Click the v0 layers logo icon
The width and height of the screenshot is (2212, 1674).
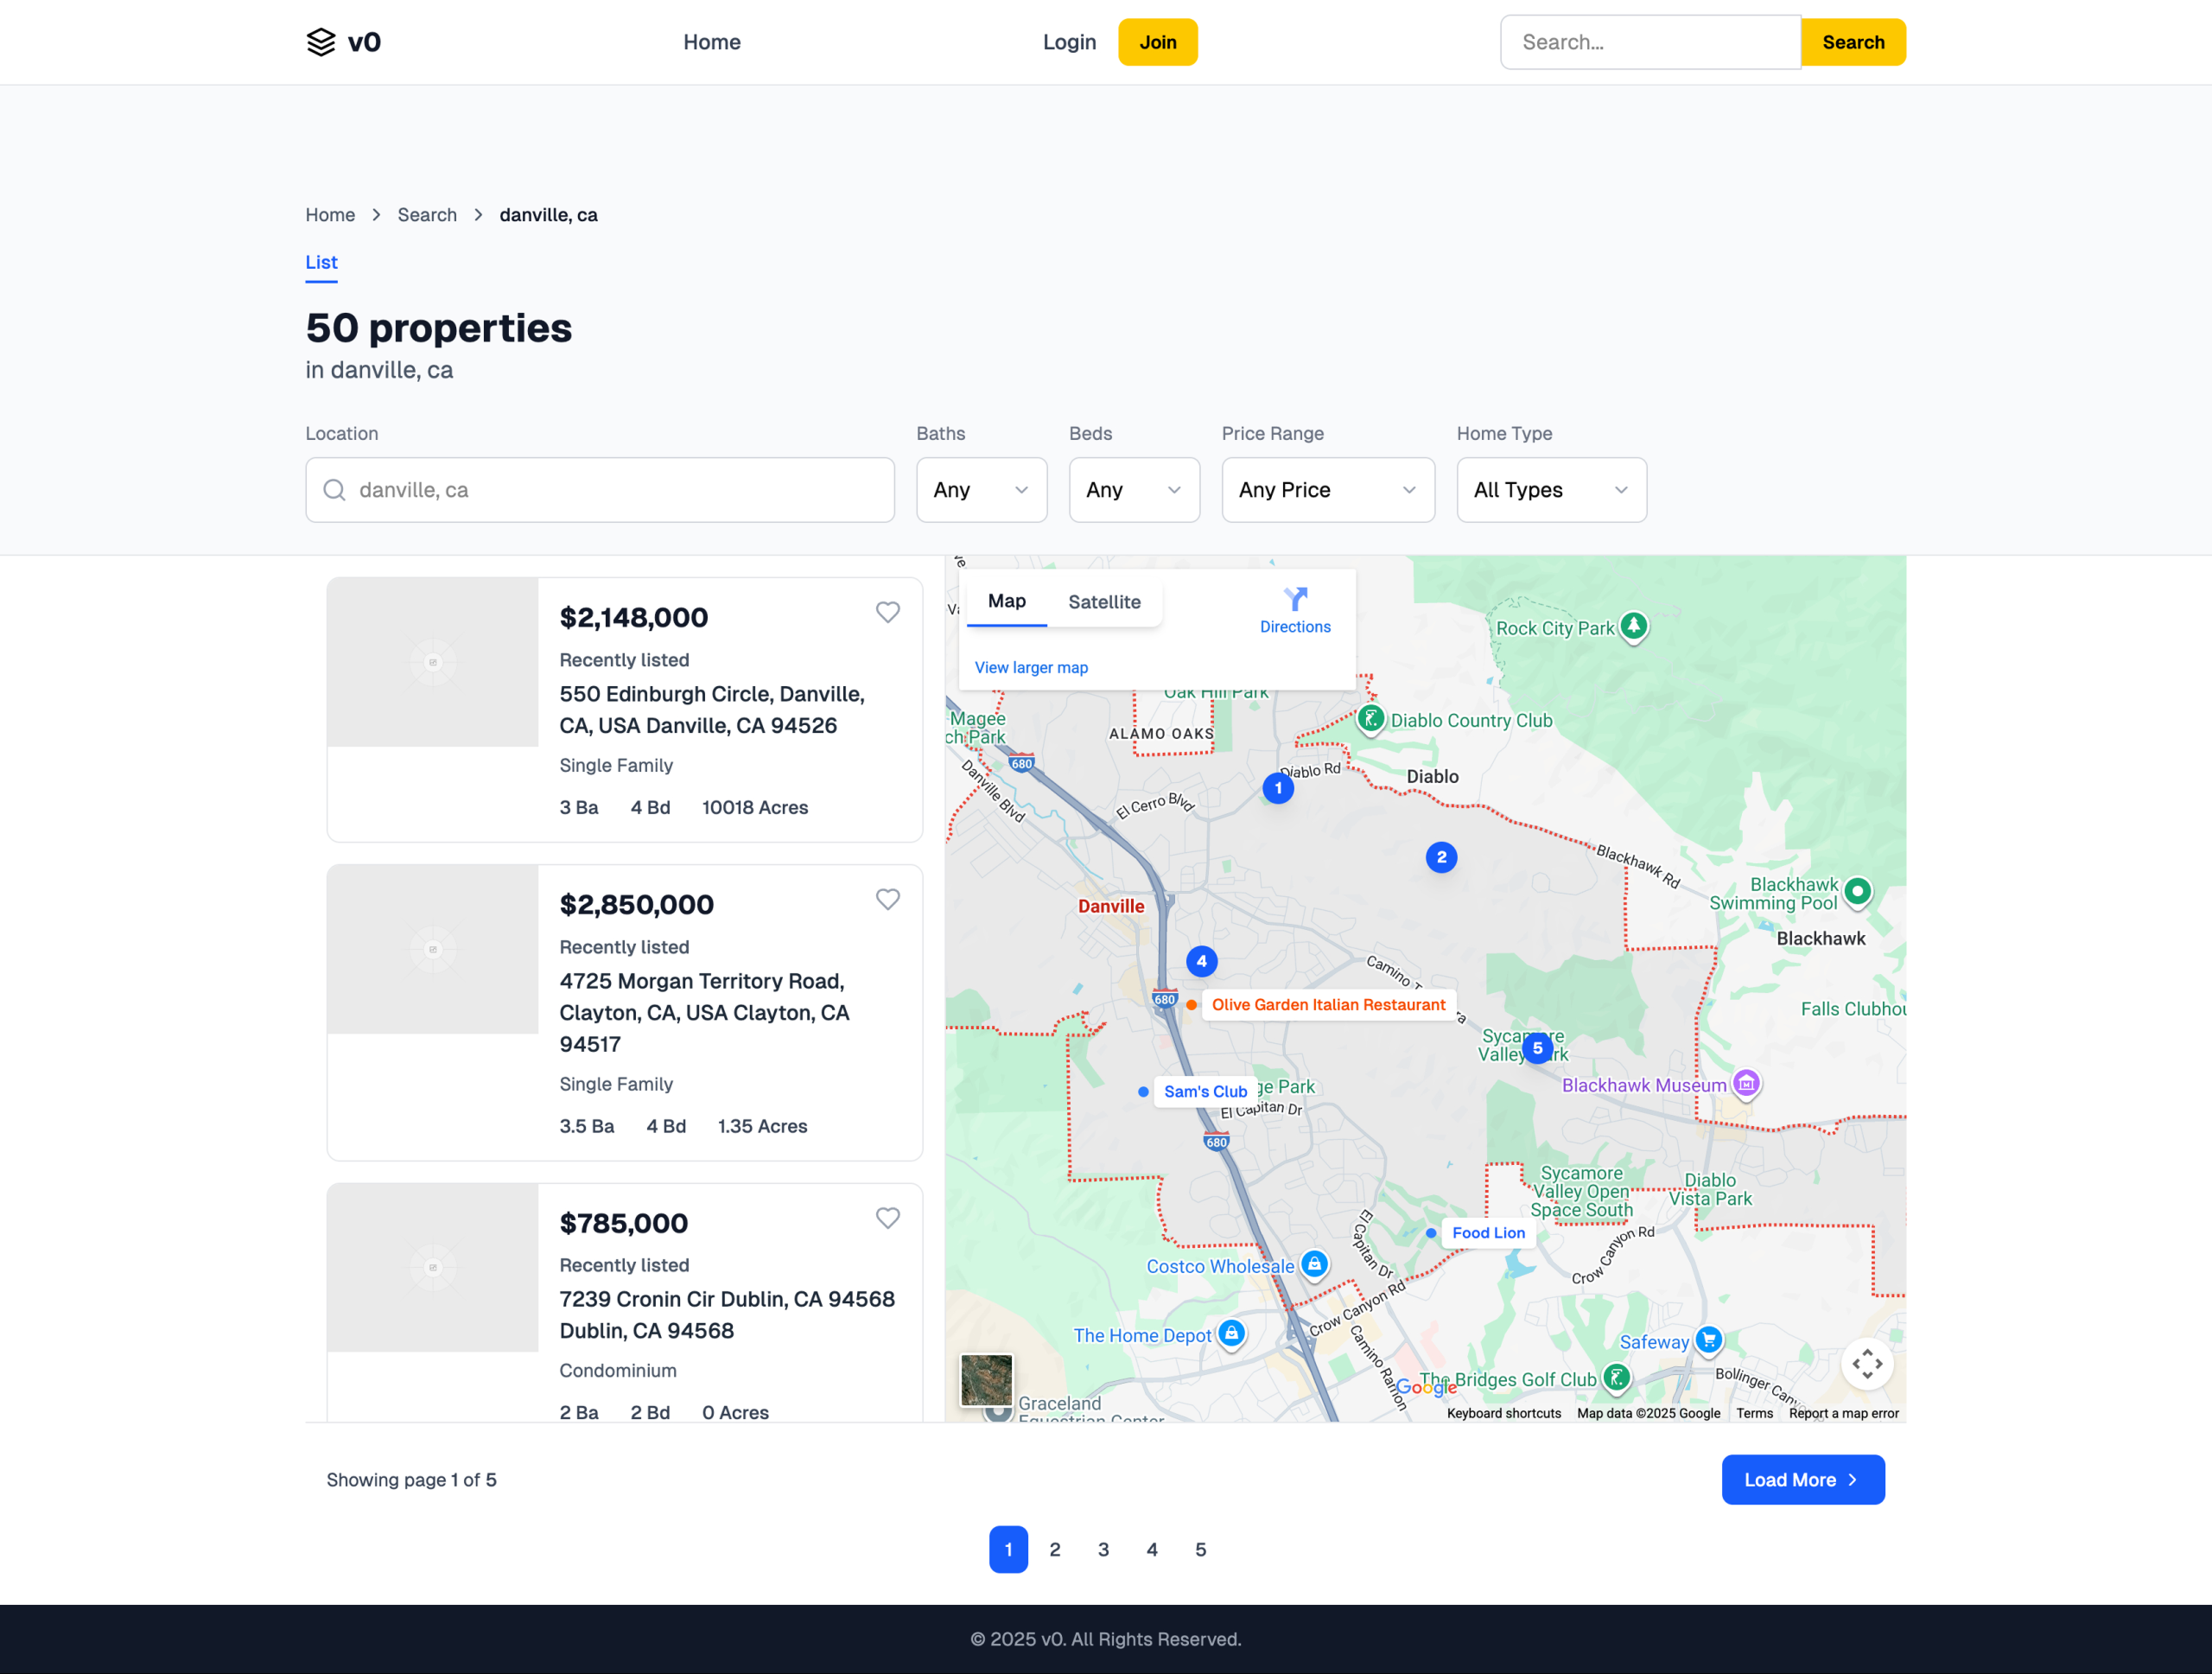(321, 42)
